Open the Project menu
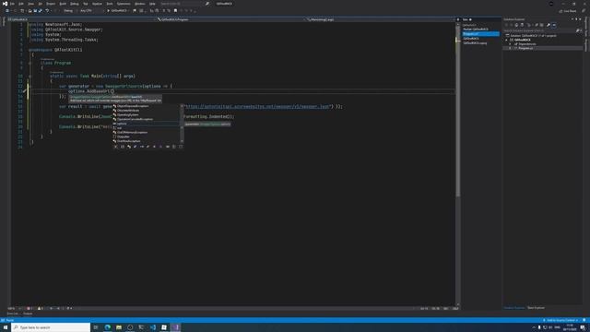The width and height of the screenshot is (590, 332). click(51, 4)
